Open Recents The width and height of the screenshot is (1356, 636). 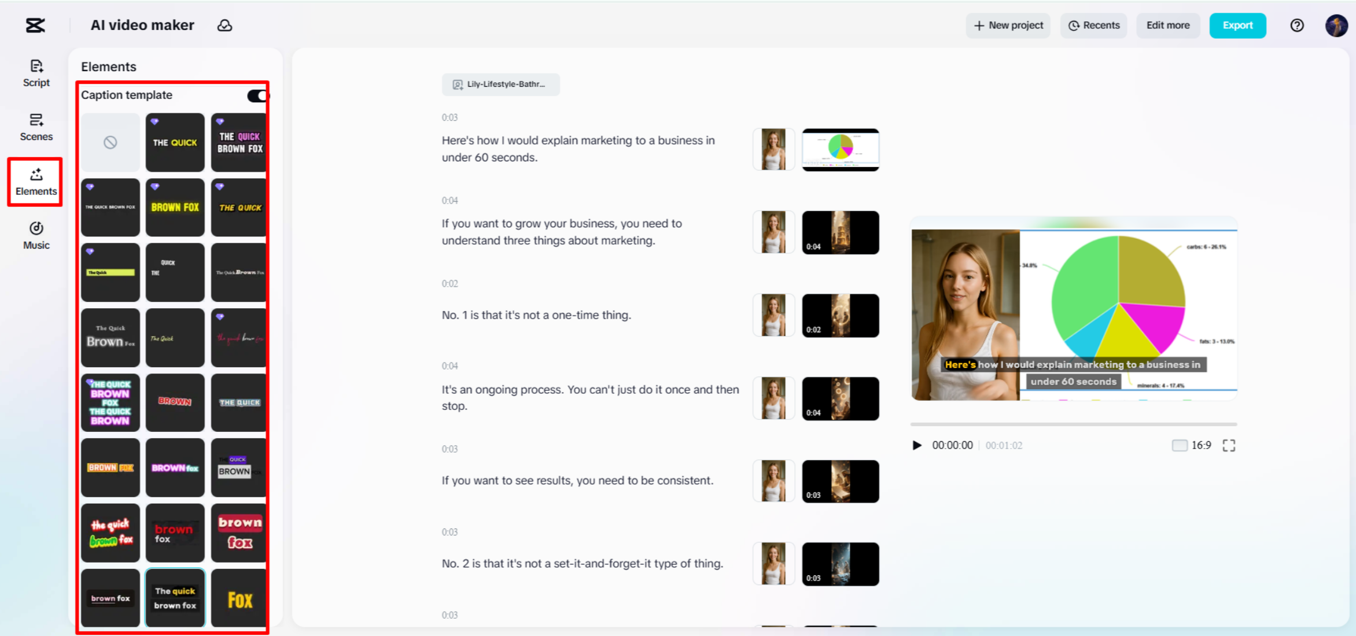1093,25
